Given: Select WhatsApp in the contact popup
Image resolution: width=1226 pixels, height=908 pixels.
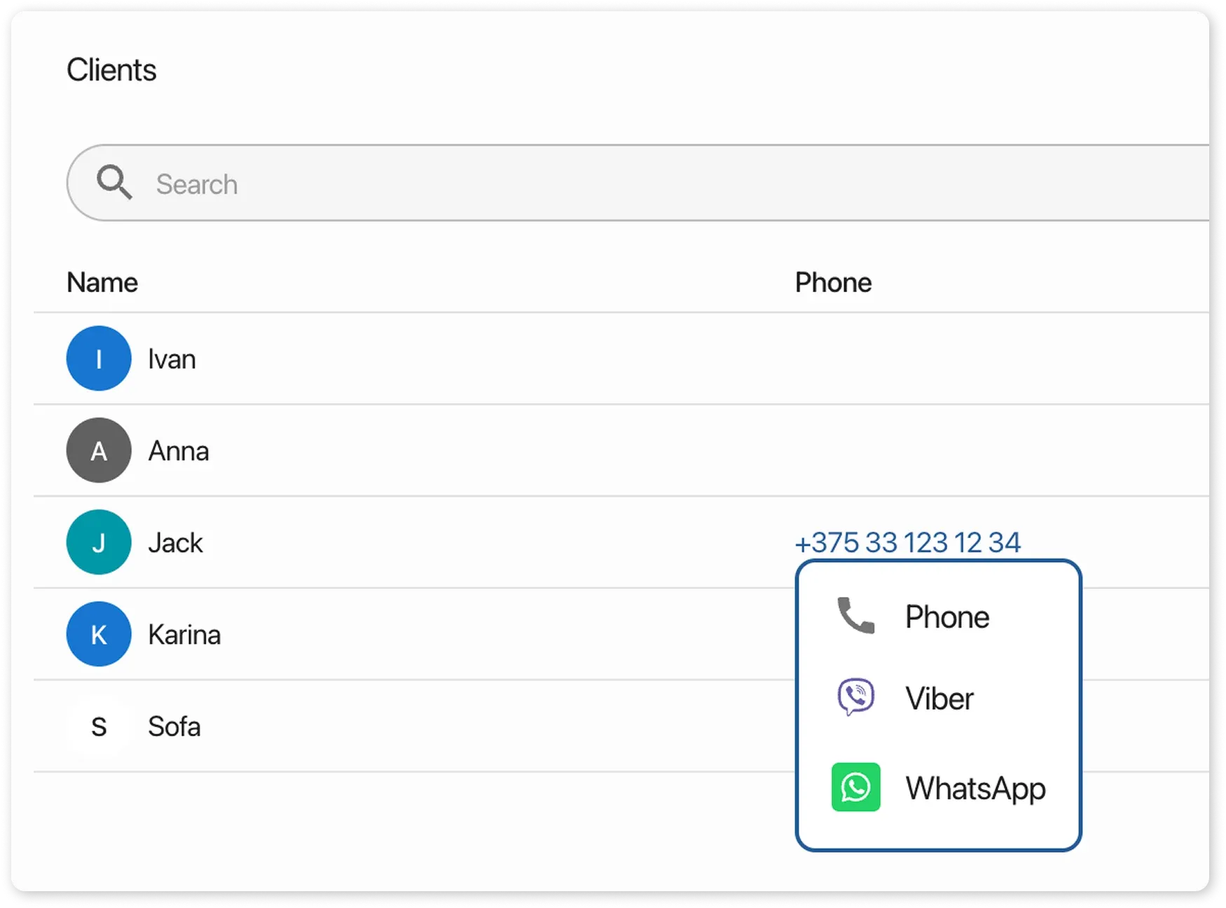Looking at the screenshot, I should pyautogui.click(x=975, y=788).
